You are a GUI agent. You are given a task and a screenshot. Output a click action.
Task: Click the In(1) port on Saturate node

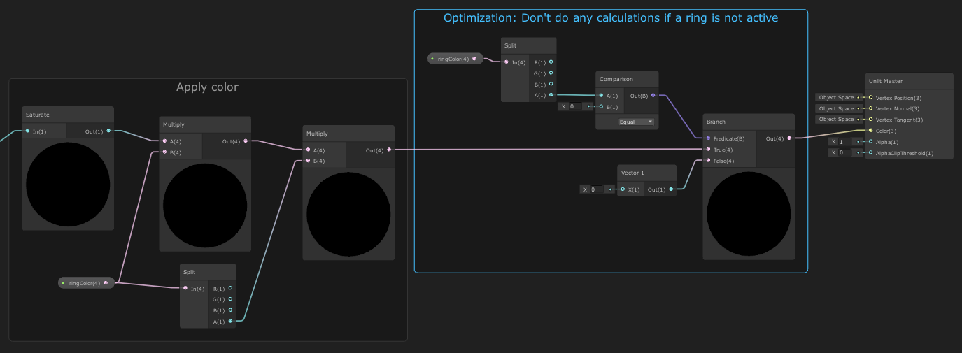27,131
